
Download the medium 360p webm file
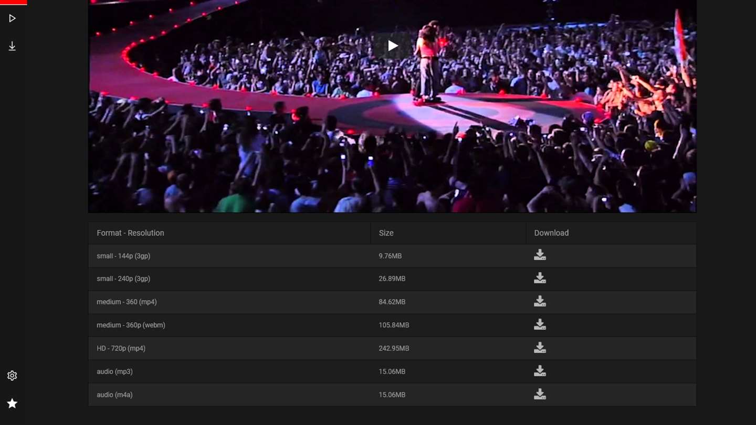[540, 325]
